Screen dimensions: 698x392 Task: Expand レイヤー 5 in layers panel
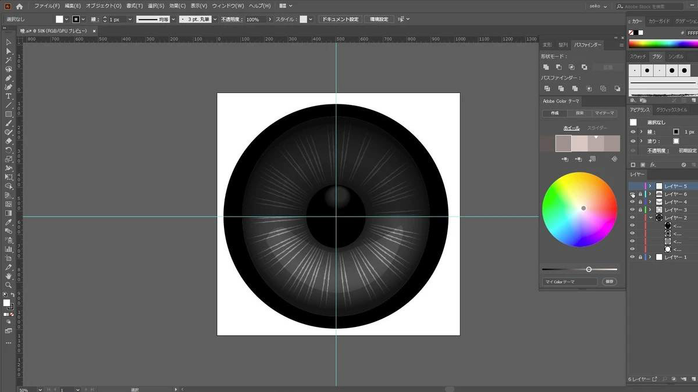point(650,186)
